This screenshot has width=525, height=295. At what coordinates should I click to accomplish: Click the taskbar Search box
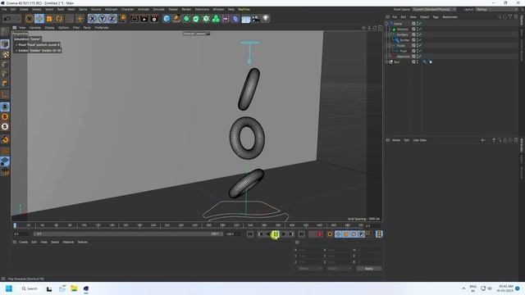point(30,288)
